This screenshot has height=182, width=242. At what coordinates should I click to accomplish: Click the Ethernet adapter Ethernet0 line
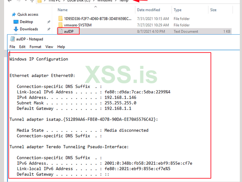click(42, 75)
